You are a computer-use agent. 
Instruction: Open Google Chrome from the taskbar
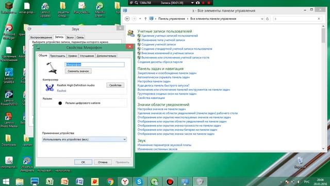click(110, 181)
